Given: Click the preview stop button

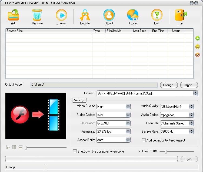Looking at the screenshot, I should pyautogui.click(x=21, y=147).
